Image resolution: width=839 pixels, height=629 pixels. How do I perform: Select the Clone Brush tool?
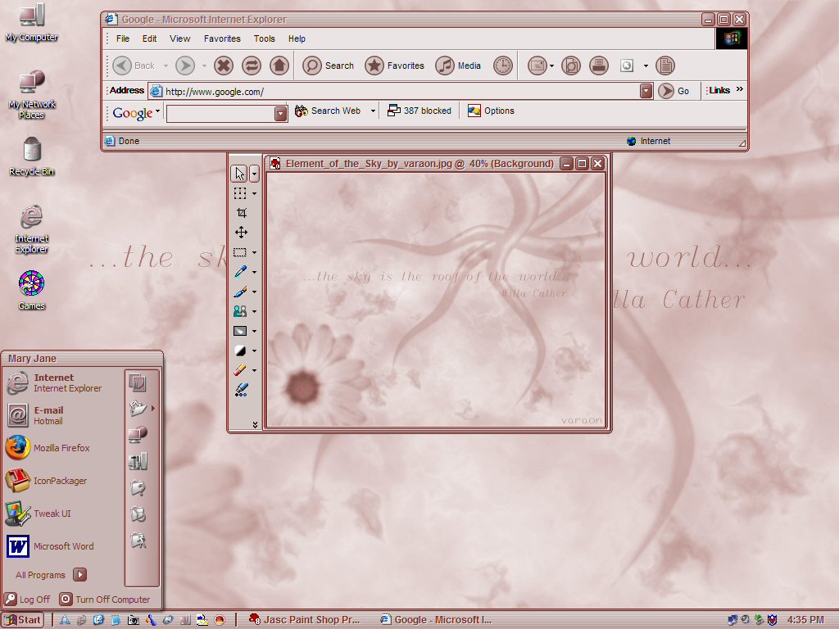[x=240, y=311]
